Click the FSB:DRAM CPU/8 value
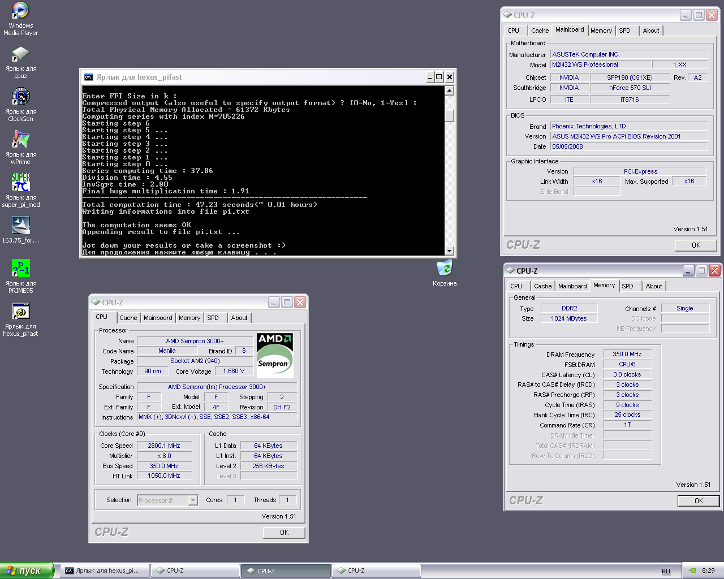724x579 pixels. pos(627,364)
